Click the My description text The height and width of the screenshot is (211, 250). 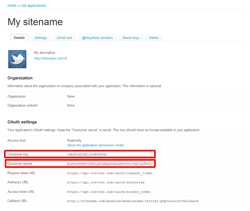44,53
